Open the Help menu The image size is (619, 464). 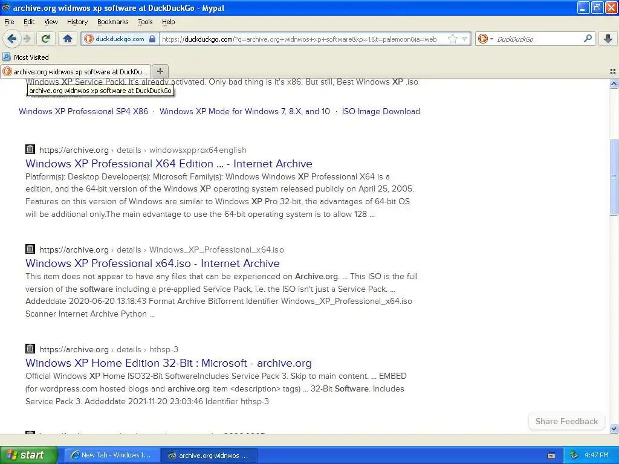[169, 22]
